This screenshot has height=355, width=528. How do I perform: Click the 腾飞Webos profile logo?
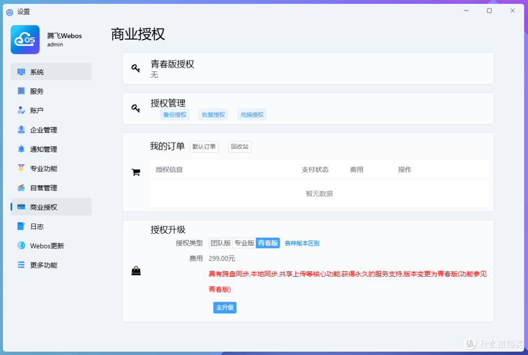click(x=25, y=39)
